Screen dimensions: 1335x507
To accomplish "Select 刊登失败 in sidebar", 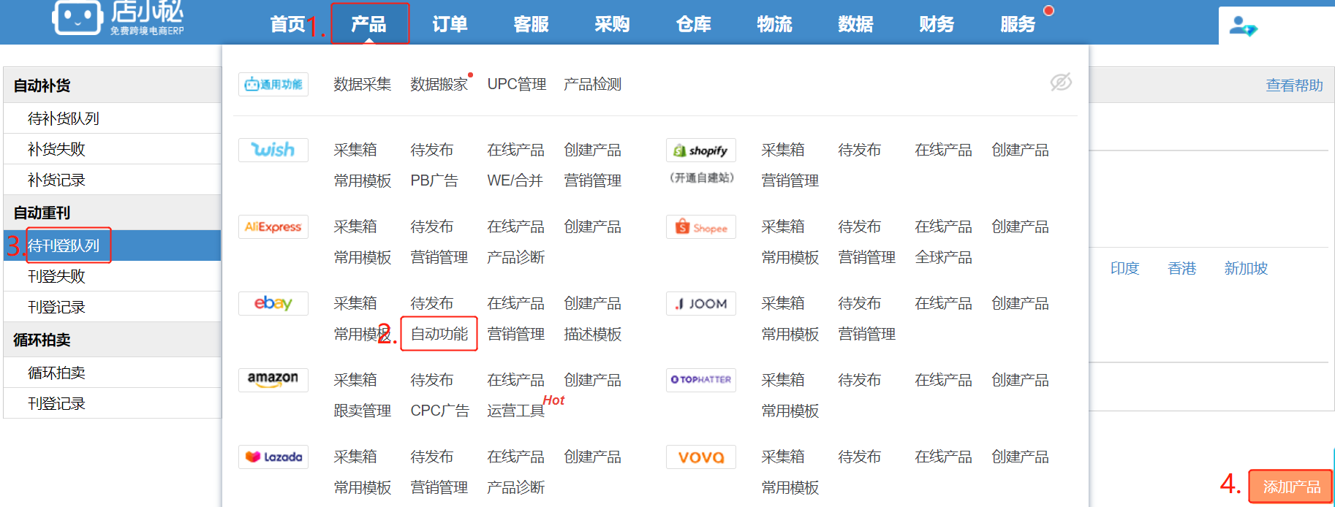I will [113, 276].
